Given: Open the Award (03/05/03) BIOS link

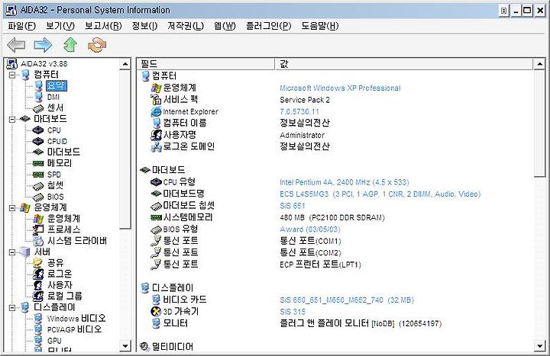Looking at the screenshot, I should (309, 229).
